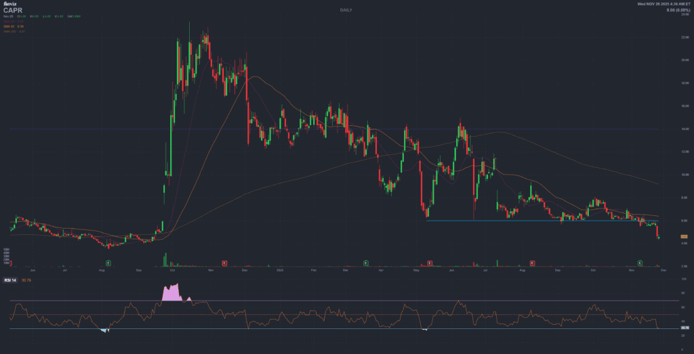Click the finviz logo
The width and height of the screenshot is (694, 354).
(x=9, y=4)
